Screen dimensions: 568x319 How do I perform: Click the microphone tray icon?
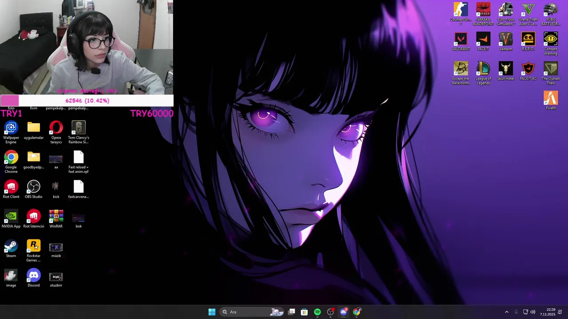516,312
